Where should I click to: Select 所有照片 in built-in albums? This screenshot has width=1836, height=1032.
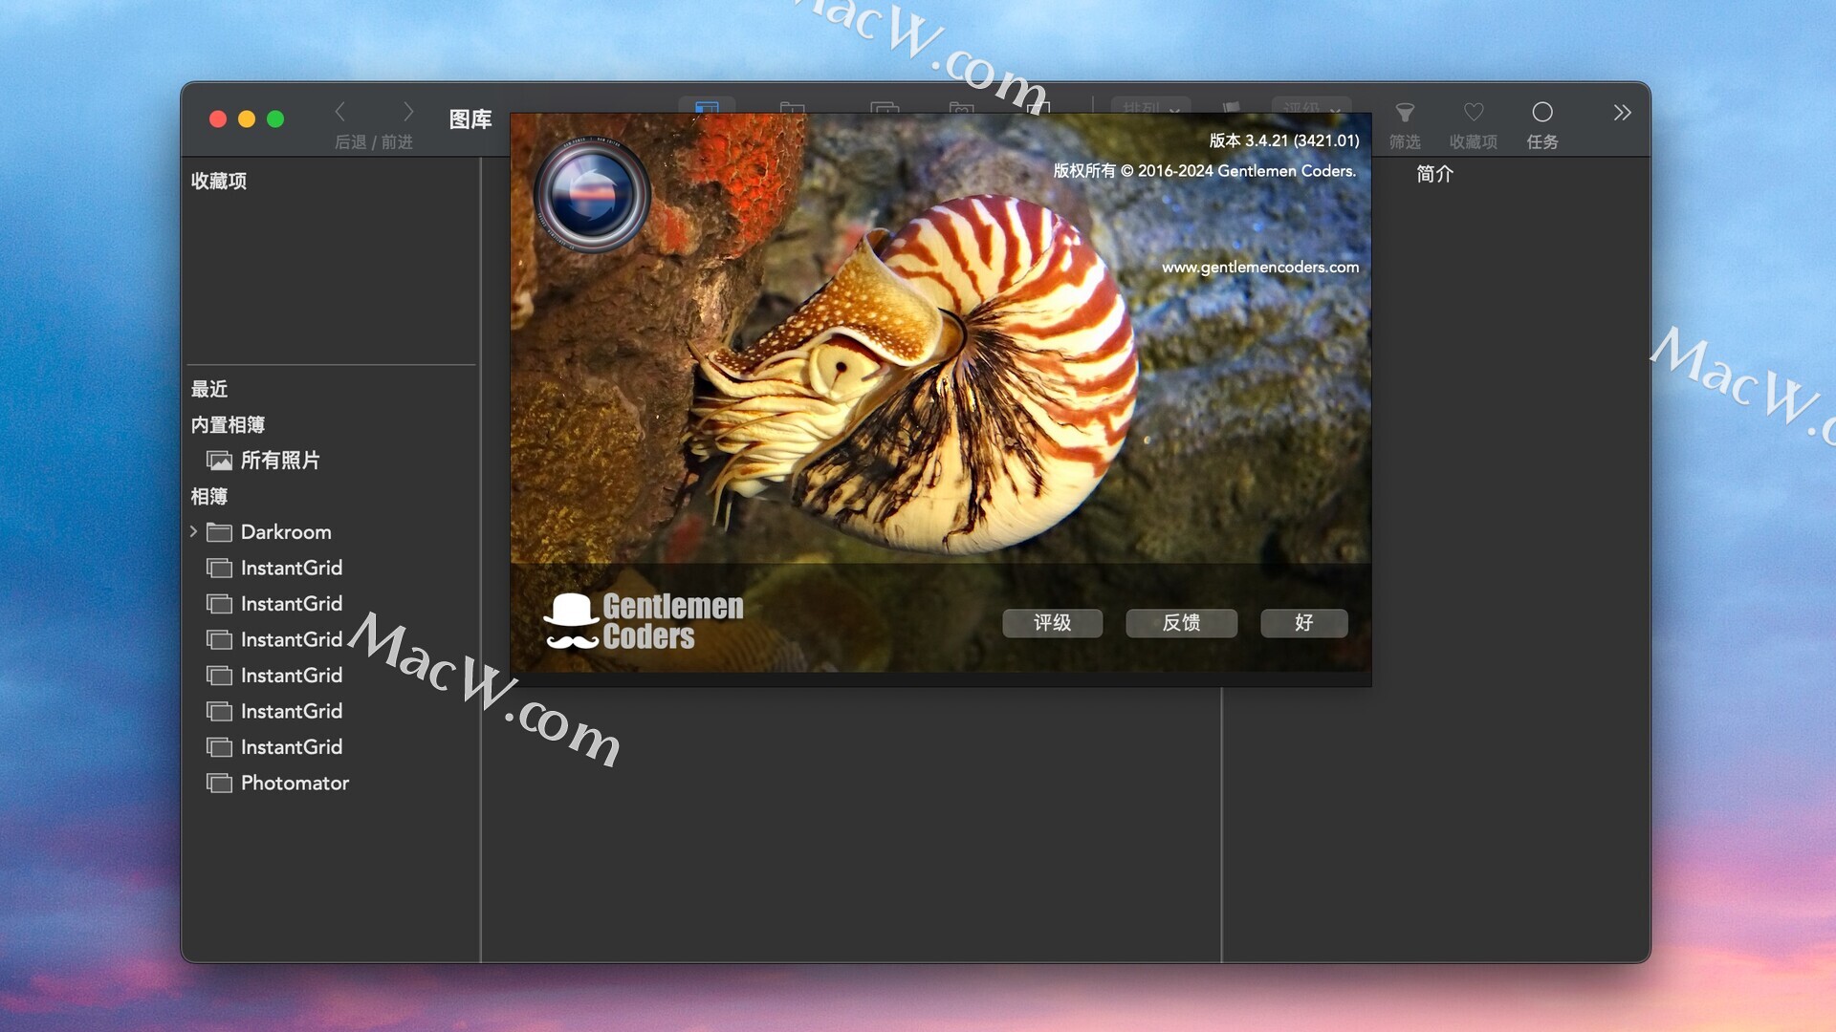(279, 461)
